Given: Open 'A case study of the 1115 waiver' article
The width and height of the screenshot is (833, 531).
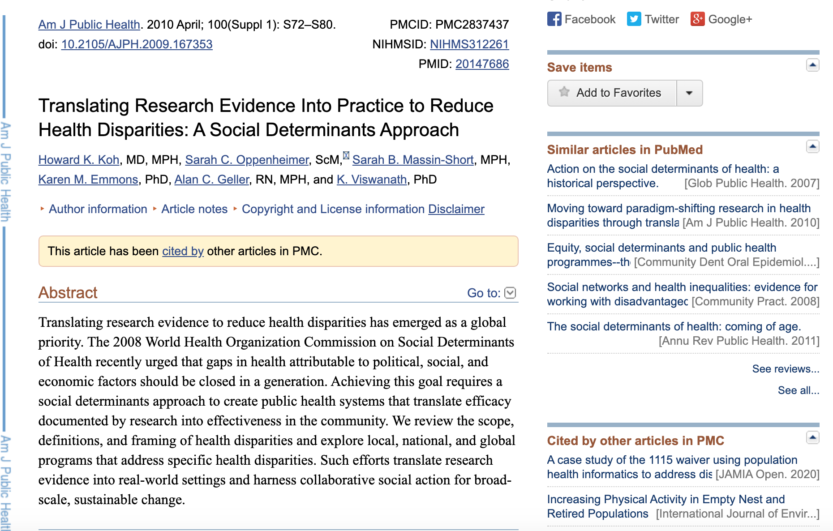Looking at the screenshot, I should 672,467.
